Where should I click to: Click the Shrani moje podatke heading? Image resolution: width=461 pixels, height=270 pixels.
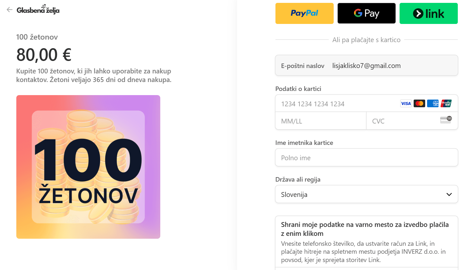(x=365, y=229)
